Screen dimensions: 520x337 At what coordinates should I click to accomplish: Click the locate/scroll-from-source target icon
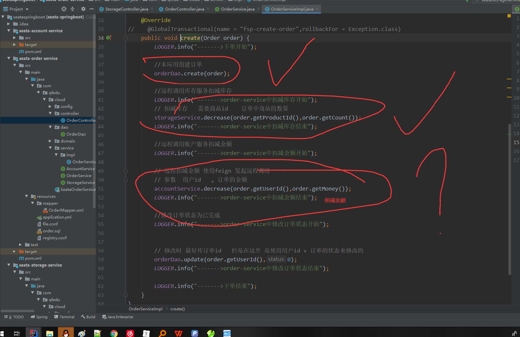pos(64,9)
